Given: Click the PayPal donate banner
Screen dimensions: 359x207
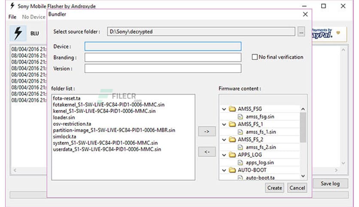Looking at the screenshot, I should pyautogui.click(x=329, y=34).
